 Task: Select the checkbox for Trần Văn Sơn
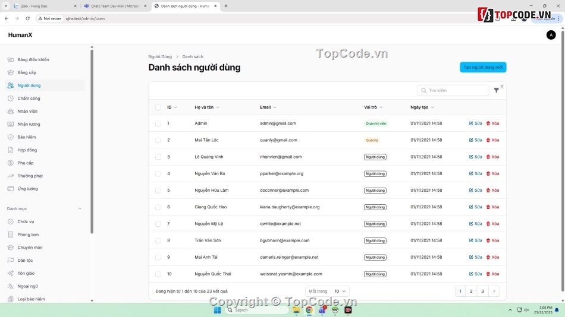[158, 240]
